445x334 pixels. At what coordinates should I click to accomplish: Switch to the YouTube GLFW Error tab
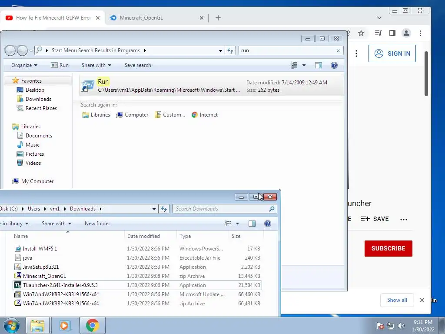(x=53, y=18)
